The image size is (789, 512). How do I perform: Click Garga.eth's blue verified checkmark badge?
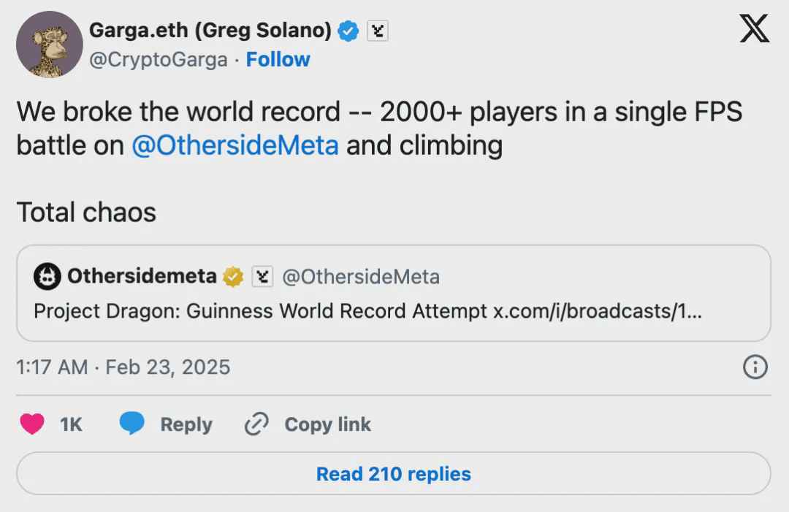(x=349, y=31)
